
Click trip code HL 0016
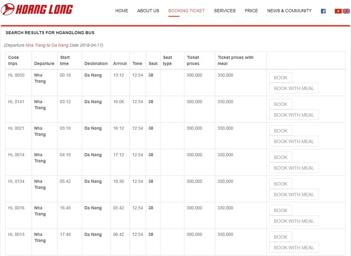16,208
